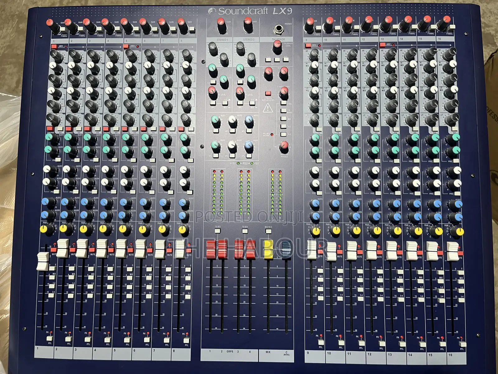Click the Stereo 1 red gain knob
Screen dimensions: 498x374
[x=222, y=25]
